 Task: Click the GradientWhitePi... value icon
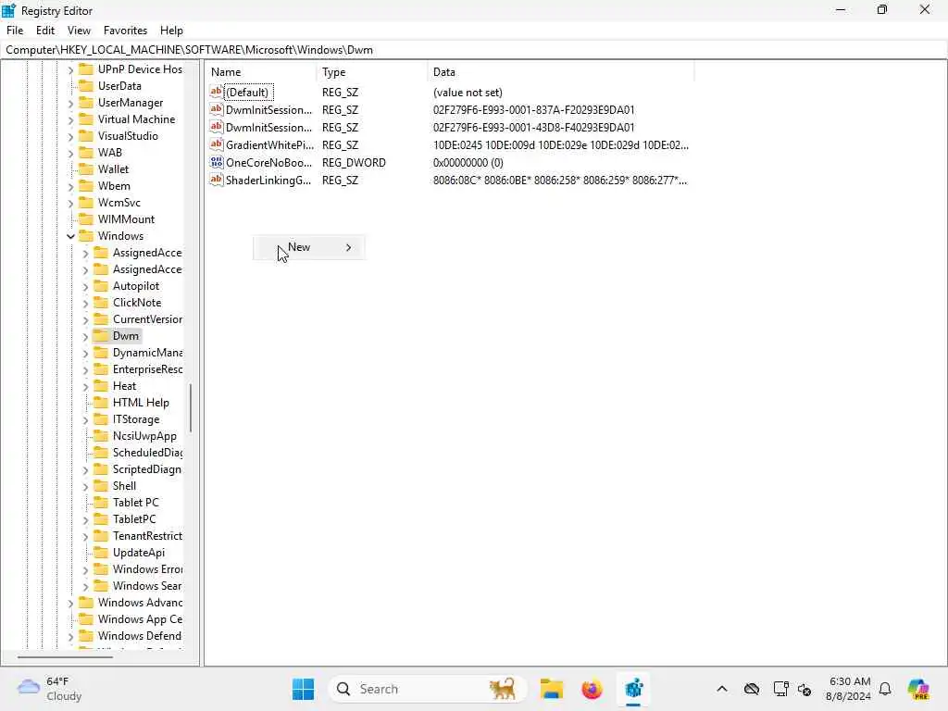click(x=217, y=144)
